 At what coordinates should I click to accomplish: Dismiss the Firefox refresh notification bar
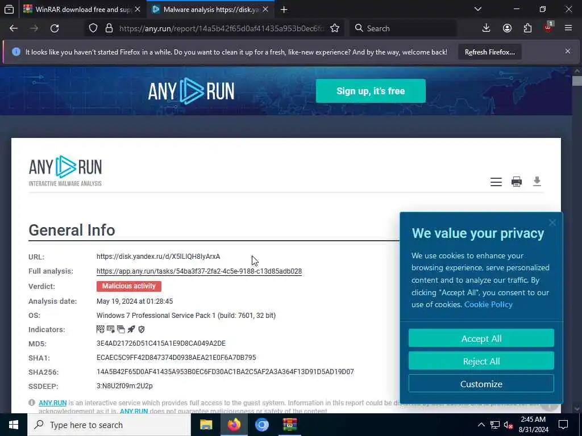568,51
